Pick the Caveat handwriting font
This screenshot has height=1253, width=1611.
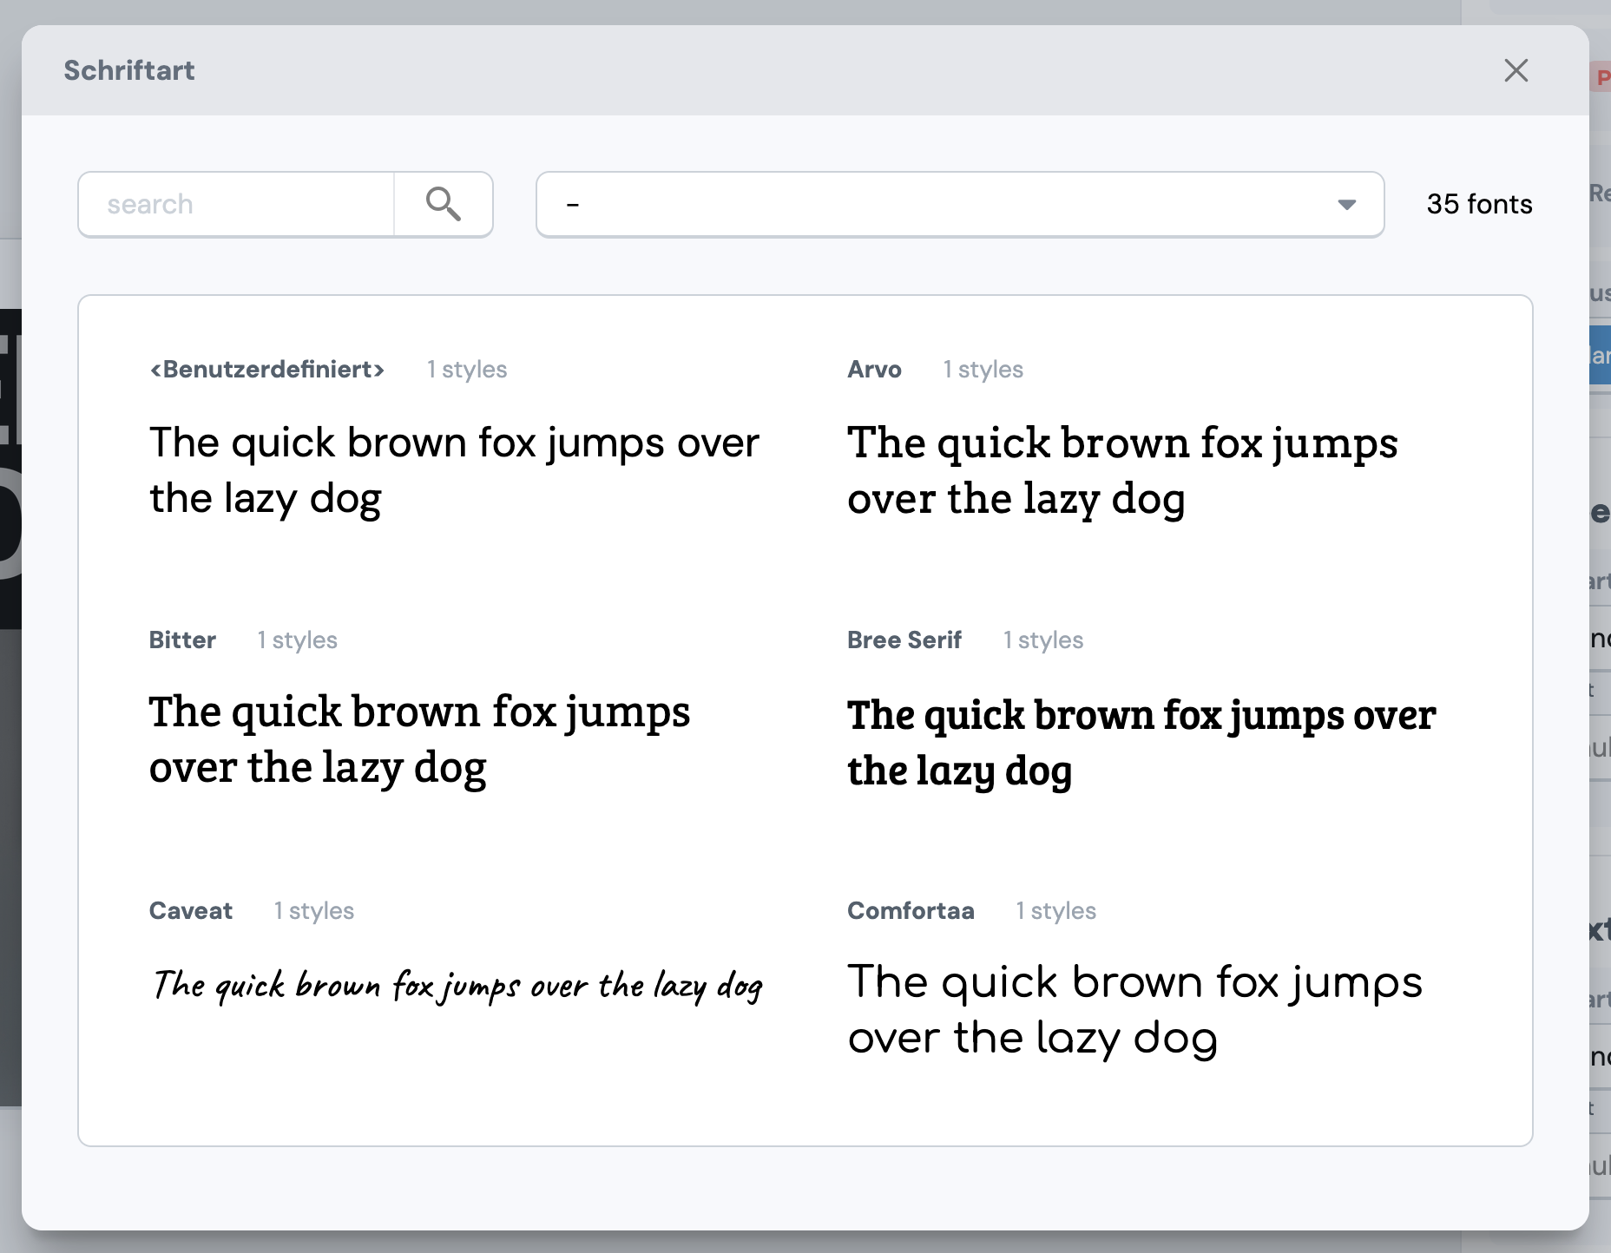190,910
